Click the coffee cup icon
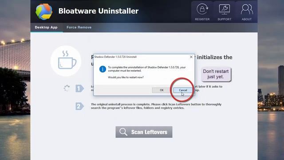 pyautogui.click(x=66, y=61)
